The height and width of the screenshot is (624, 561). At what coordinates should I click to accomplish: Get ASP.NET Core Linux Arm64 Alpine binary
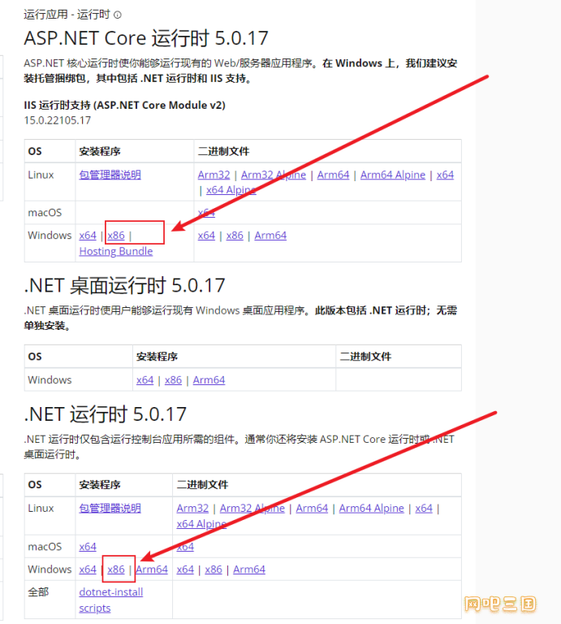393,175
